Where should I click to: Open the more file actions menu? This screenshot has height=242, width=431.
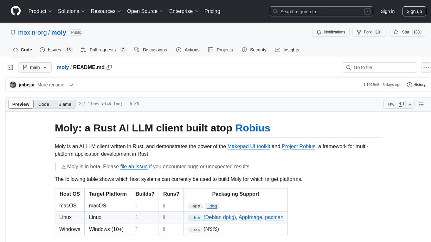click(x=426, y=67)
